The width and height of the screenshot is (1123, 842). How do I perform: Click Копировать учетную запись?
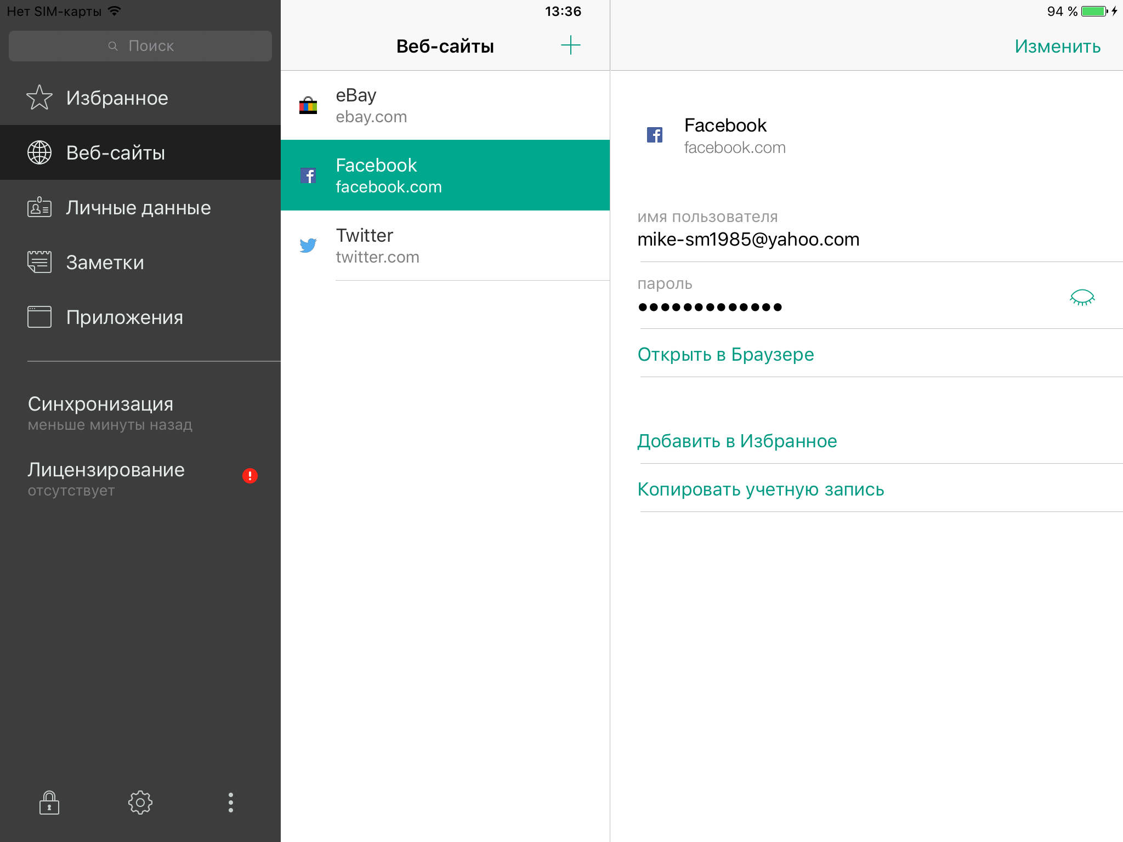coord(761,489)
